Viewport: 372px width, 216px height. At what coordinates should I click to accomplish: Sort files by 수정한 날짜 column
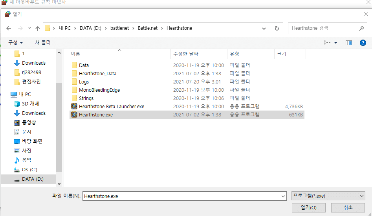coord(199,54)
